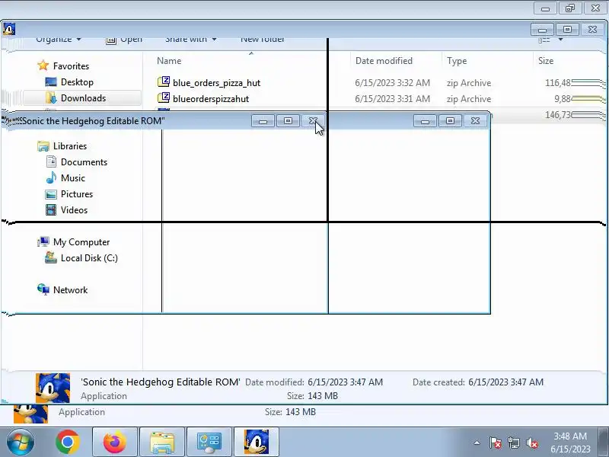
Task: Select the blueorderspizzahut zip file
Action: point(211,99)
